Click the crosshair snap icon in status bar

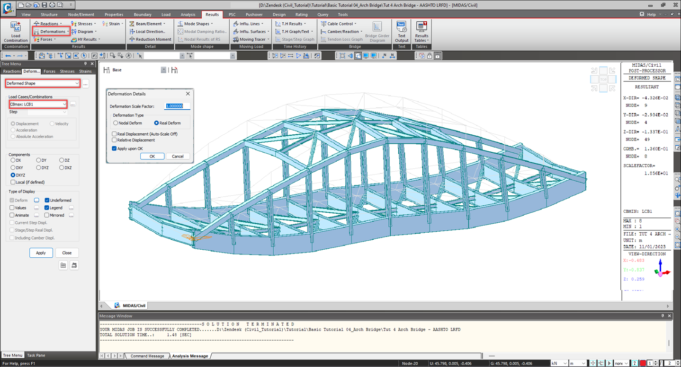tap(593, 363)
